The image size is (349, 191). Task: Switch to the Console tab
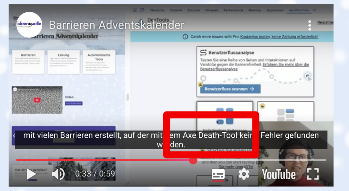(176, 10)
